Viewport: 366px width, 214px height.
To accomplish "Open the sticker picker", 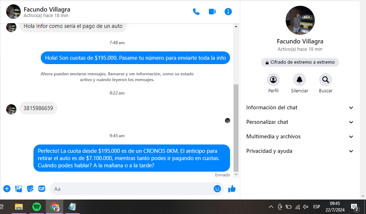I will (30, 189).
